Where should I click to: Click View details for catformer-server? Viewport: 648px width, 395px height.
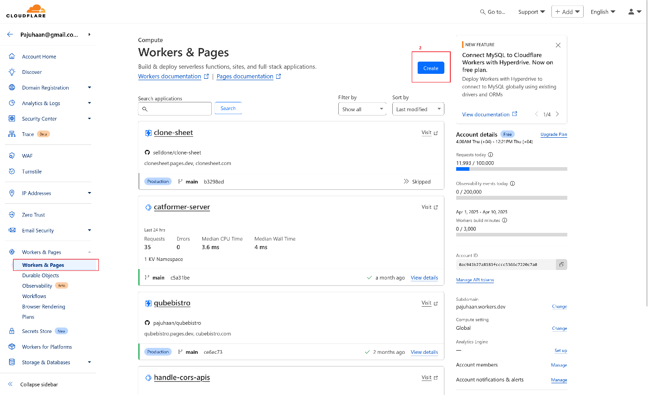(x=424, y=278)
